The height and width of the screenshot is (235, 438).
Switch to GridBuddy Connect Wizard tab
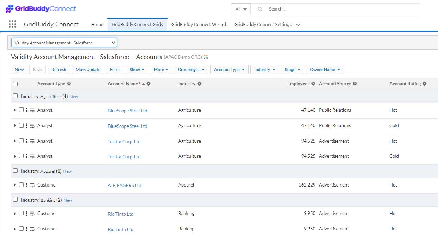click(199, 25)
